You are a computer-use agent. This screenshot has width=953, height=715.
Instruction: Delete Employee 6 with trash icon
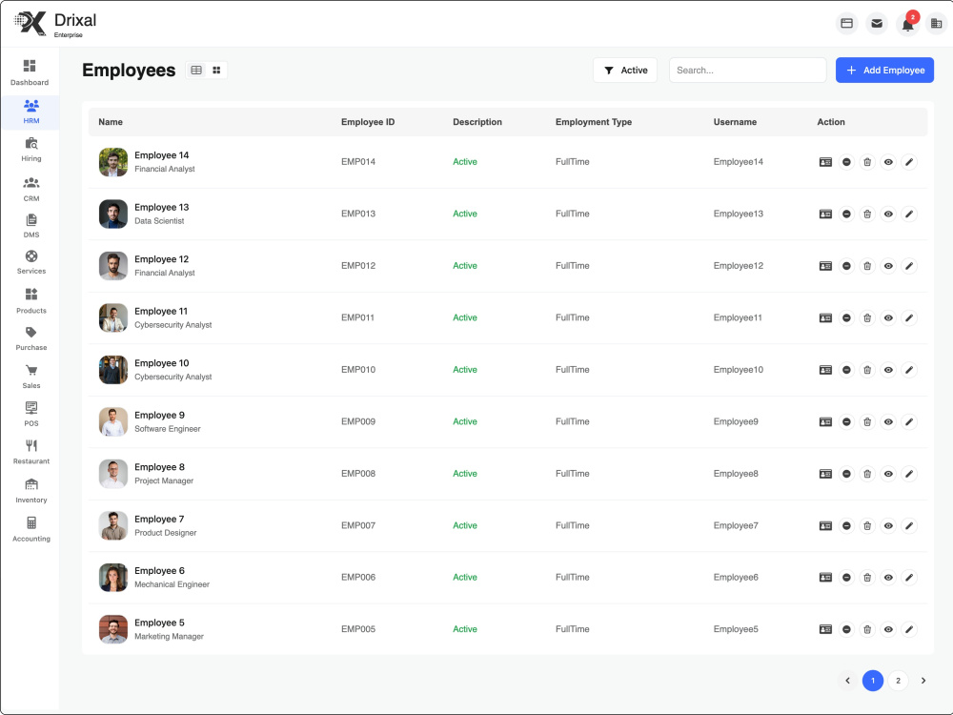pos(867,578)
